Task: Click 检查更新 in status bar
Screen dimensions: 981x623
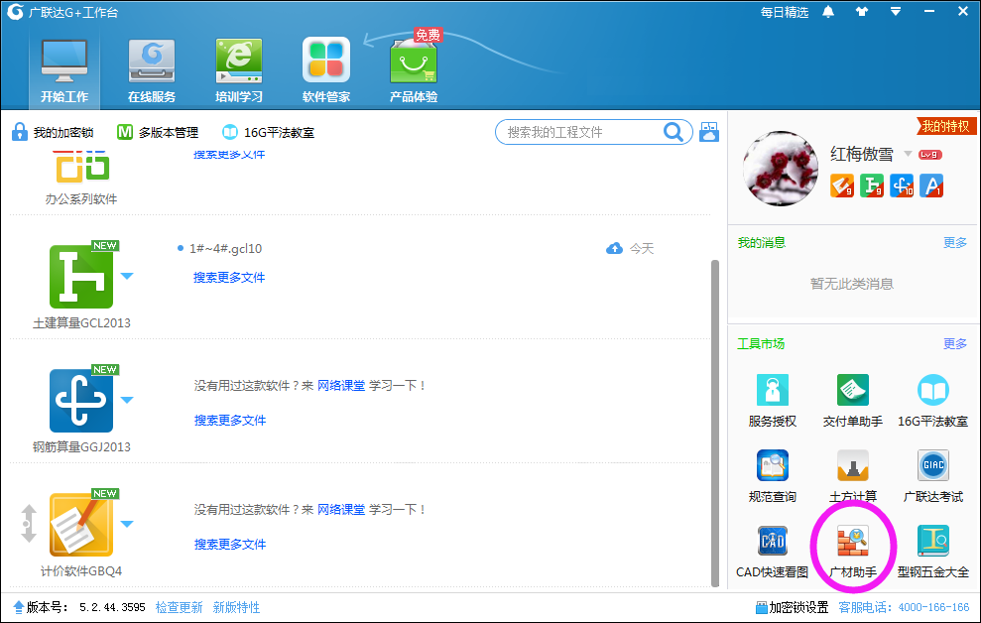Action: point(179,607)
